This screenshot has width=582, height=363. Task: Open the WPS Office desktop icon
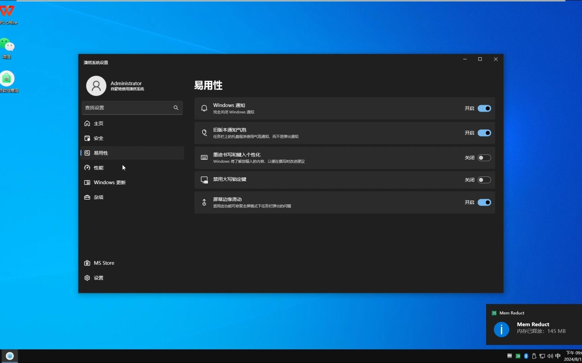point(7,15)
